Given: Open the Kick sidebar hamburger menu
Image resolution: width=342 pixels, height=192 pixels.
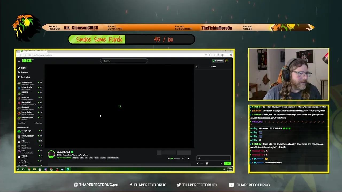Looking at the screenshot, I should 19,61.
